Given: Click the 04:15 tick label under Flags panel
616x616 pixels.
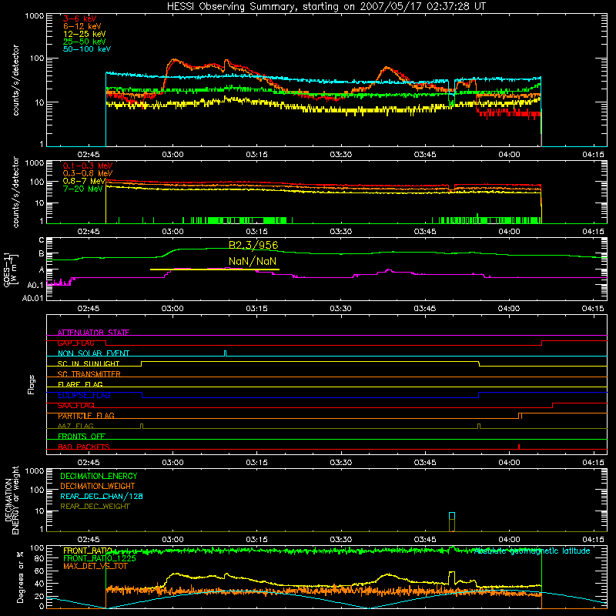Looking at the screenshot, I should (x=593, y=463).
